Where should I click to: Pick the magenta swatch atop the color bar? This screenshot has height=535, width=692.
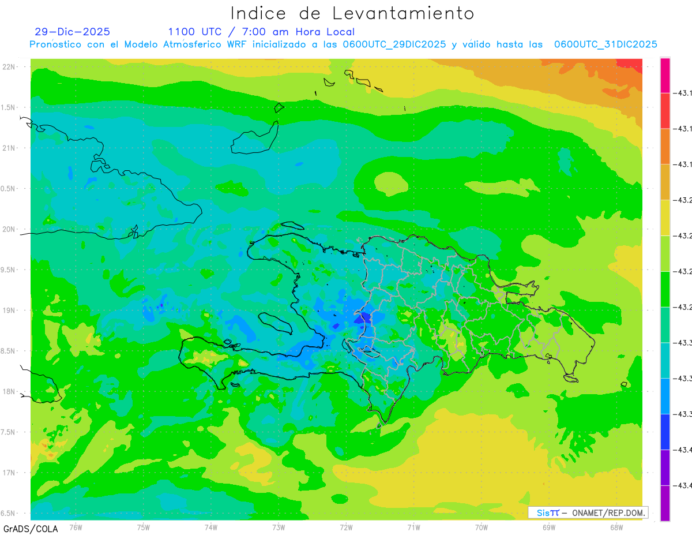click(665, 75)
